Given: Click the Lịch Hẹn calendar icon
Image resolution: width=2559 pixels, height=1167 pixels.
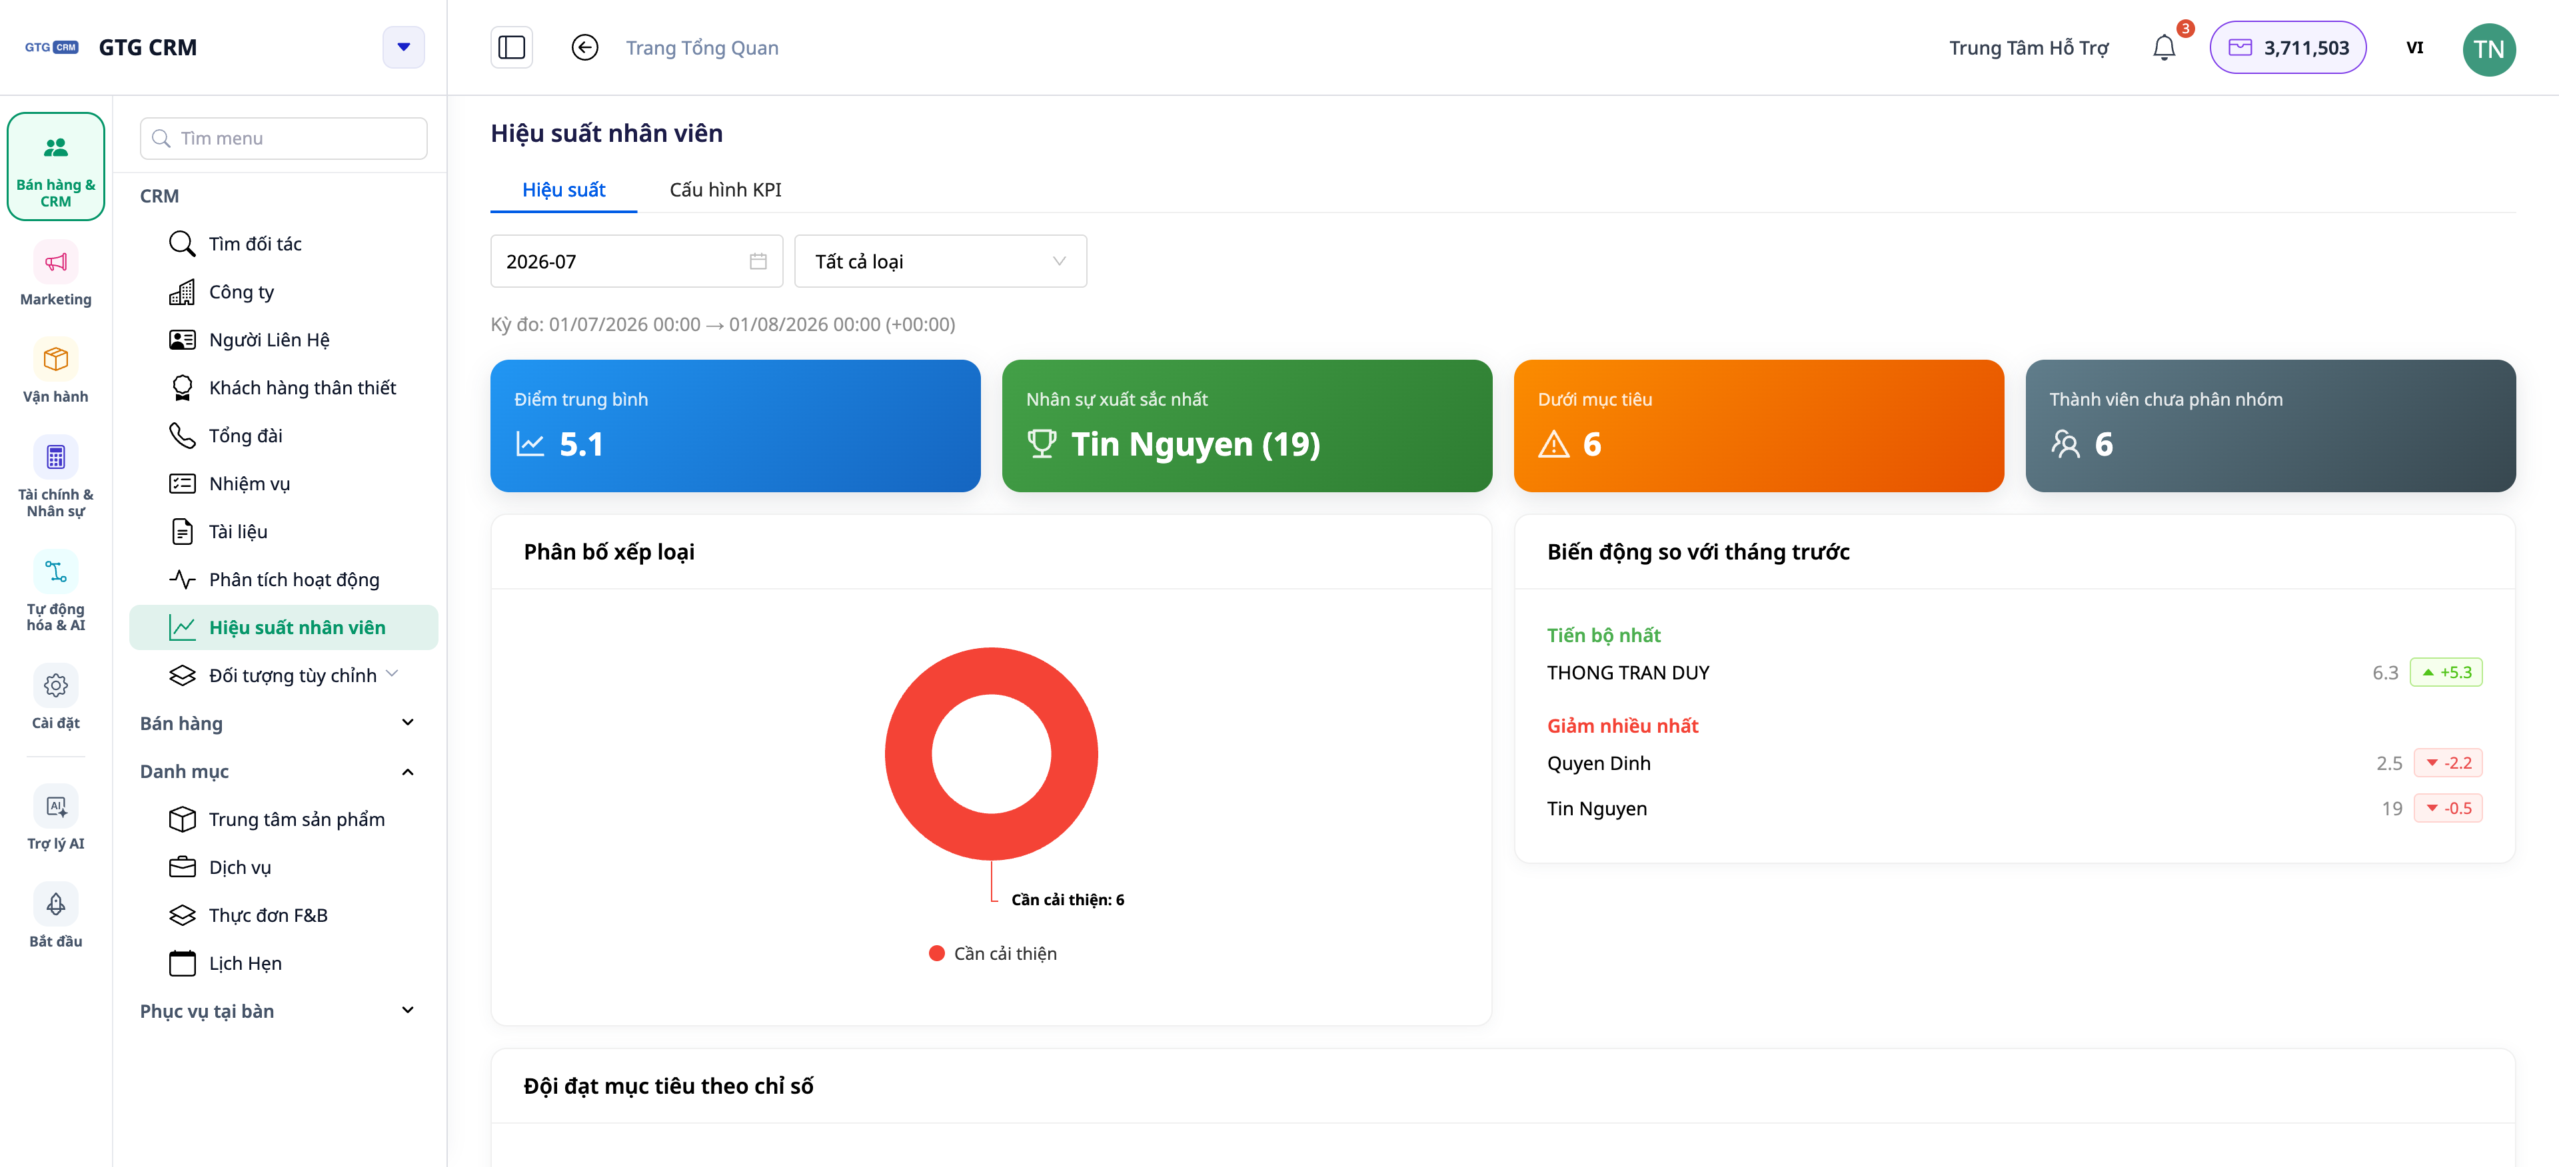Looking at the screenshot, I should click(x=182, y=963).
